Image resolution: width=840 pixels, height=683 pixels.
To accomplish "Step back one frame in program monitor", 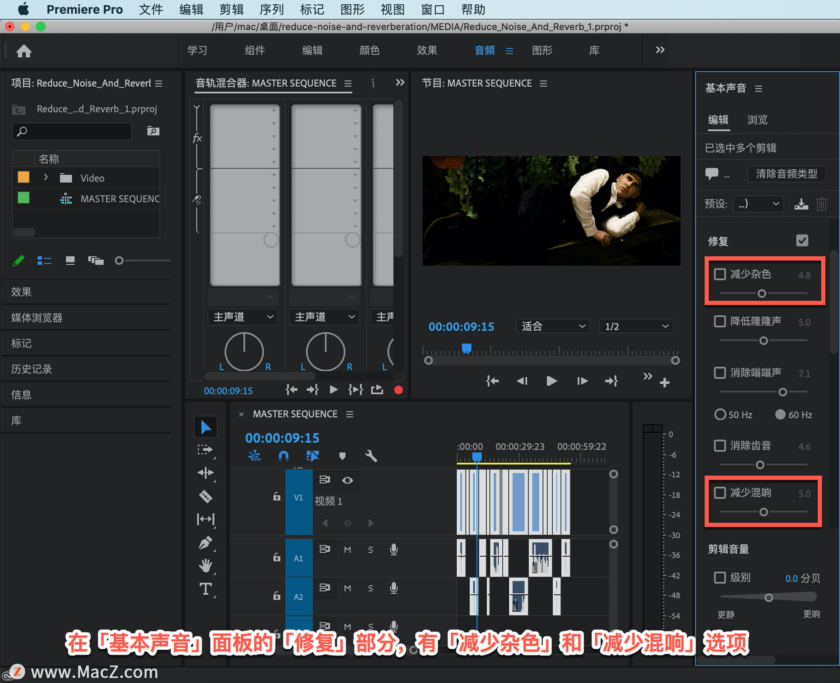I will pyautogui.click(x=522, y=381).
